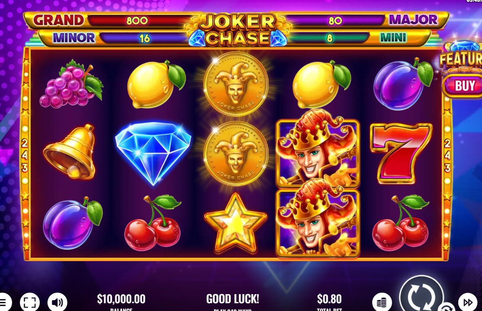
Task: Select the Major jackpot bar
Action: click(366, 20)
